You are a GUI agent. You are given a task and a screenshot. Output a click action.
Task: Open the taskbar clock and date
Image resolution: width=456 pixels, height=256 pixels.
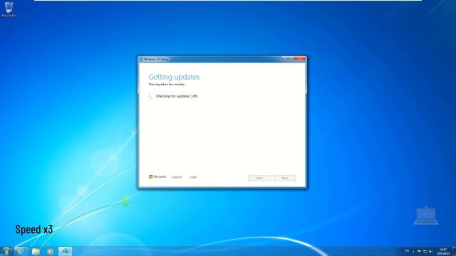(443, 251)
